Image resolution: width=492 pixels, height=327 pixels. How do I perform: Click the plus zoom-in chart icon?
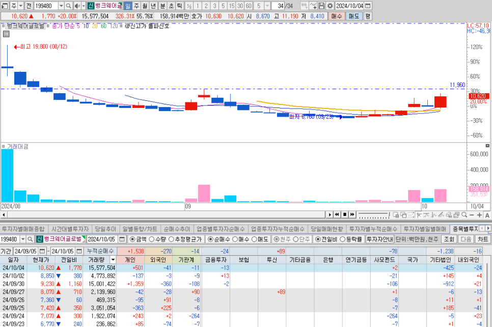click(479, 215)
